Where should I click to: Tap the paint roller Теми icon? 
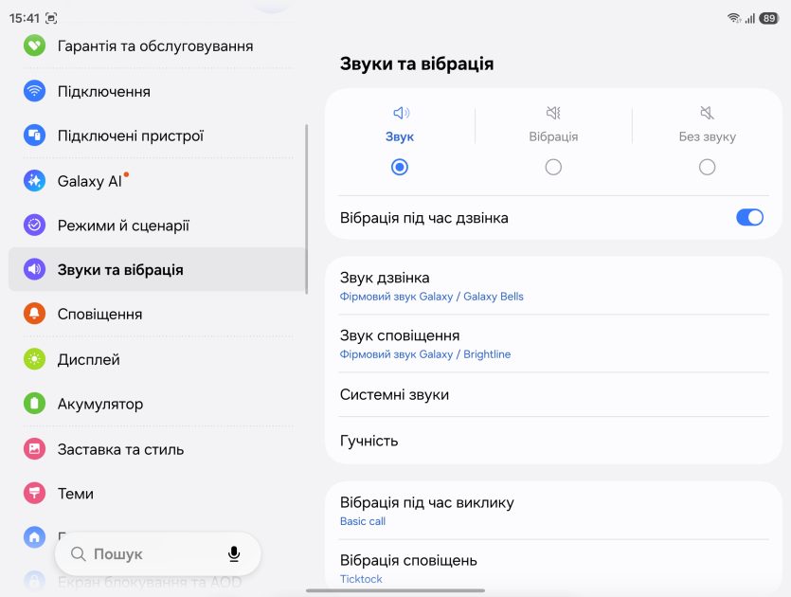pyautogui.click(x=34, y=493)
